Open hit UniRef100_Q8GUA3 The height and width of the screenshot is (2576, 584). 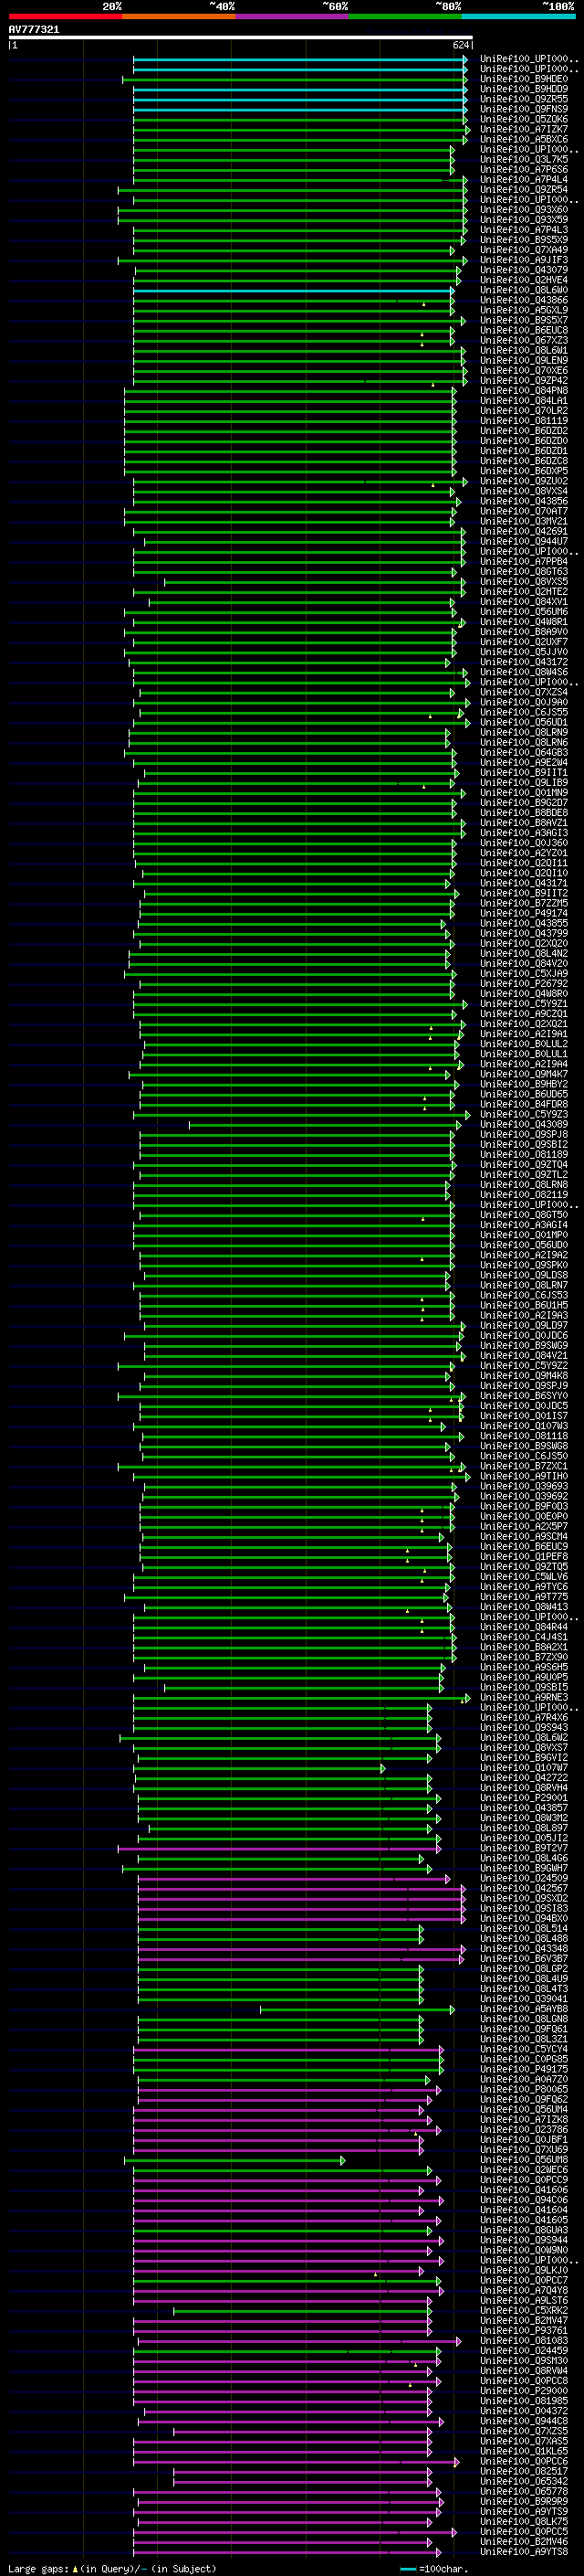(x=523, y=2230)
